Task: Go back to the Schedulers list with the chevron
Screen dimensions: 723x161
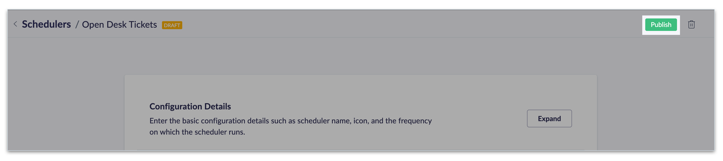Action: point(15,24)
